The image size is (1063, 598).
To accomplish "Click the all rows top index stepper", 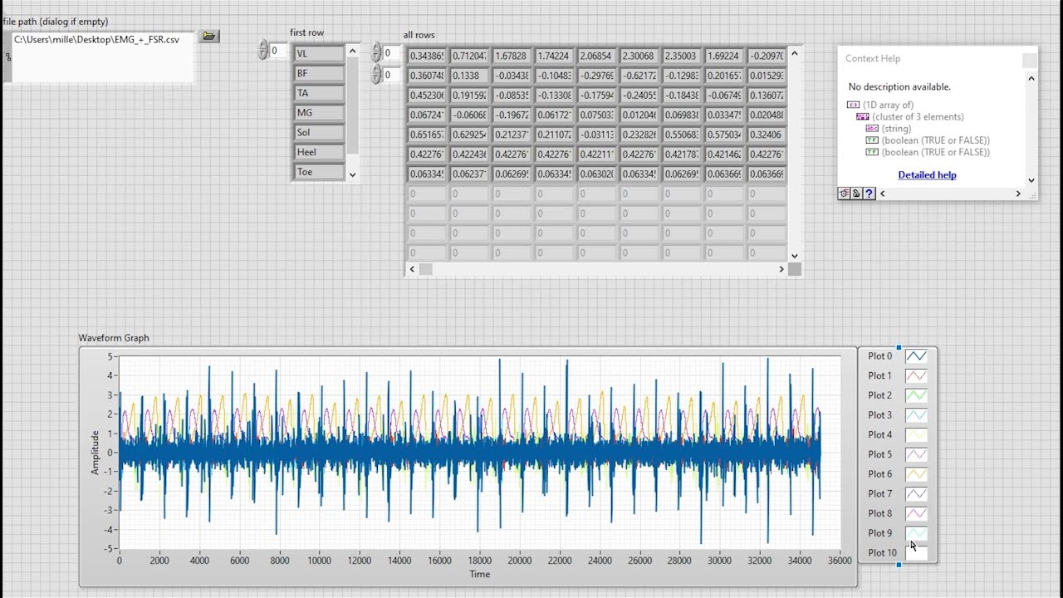I will (x=377, y=53).
